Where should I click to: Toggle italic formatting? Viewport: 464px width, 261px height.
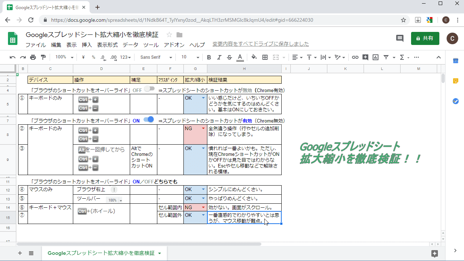coord(219,57)
